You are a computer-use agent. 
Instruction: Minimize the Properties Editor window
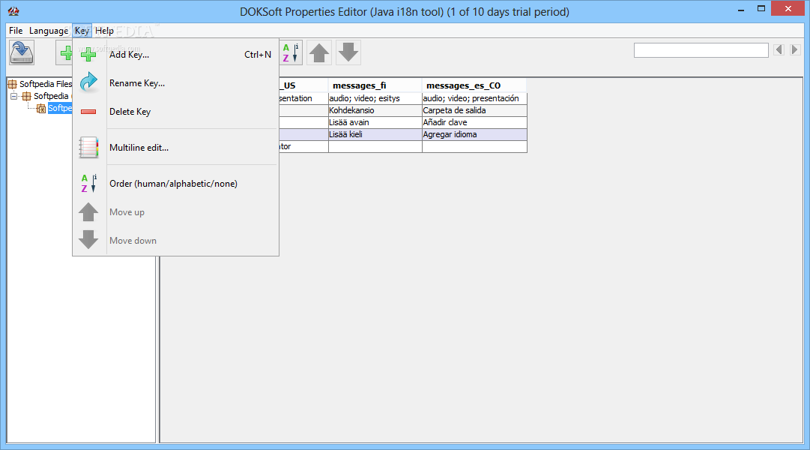point(741,9)
